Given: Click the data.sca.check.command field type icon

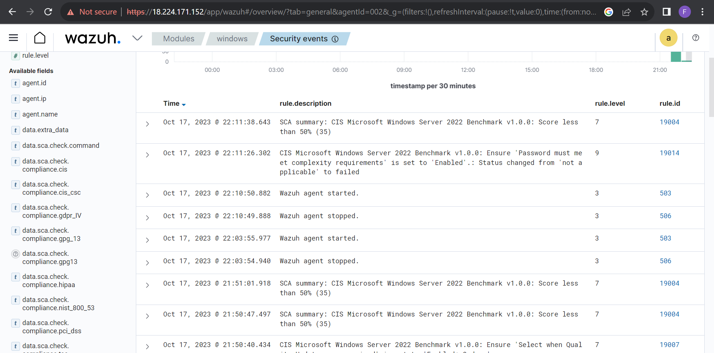Looking at the screenshot, I should 15,146.
